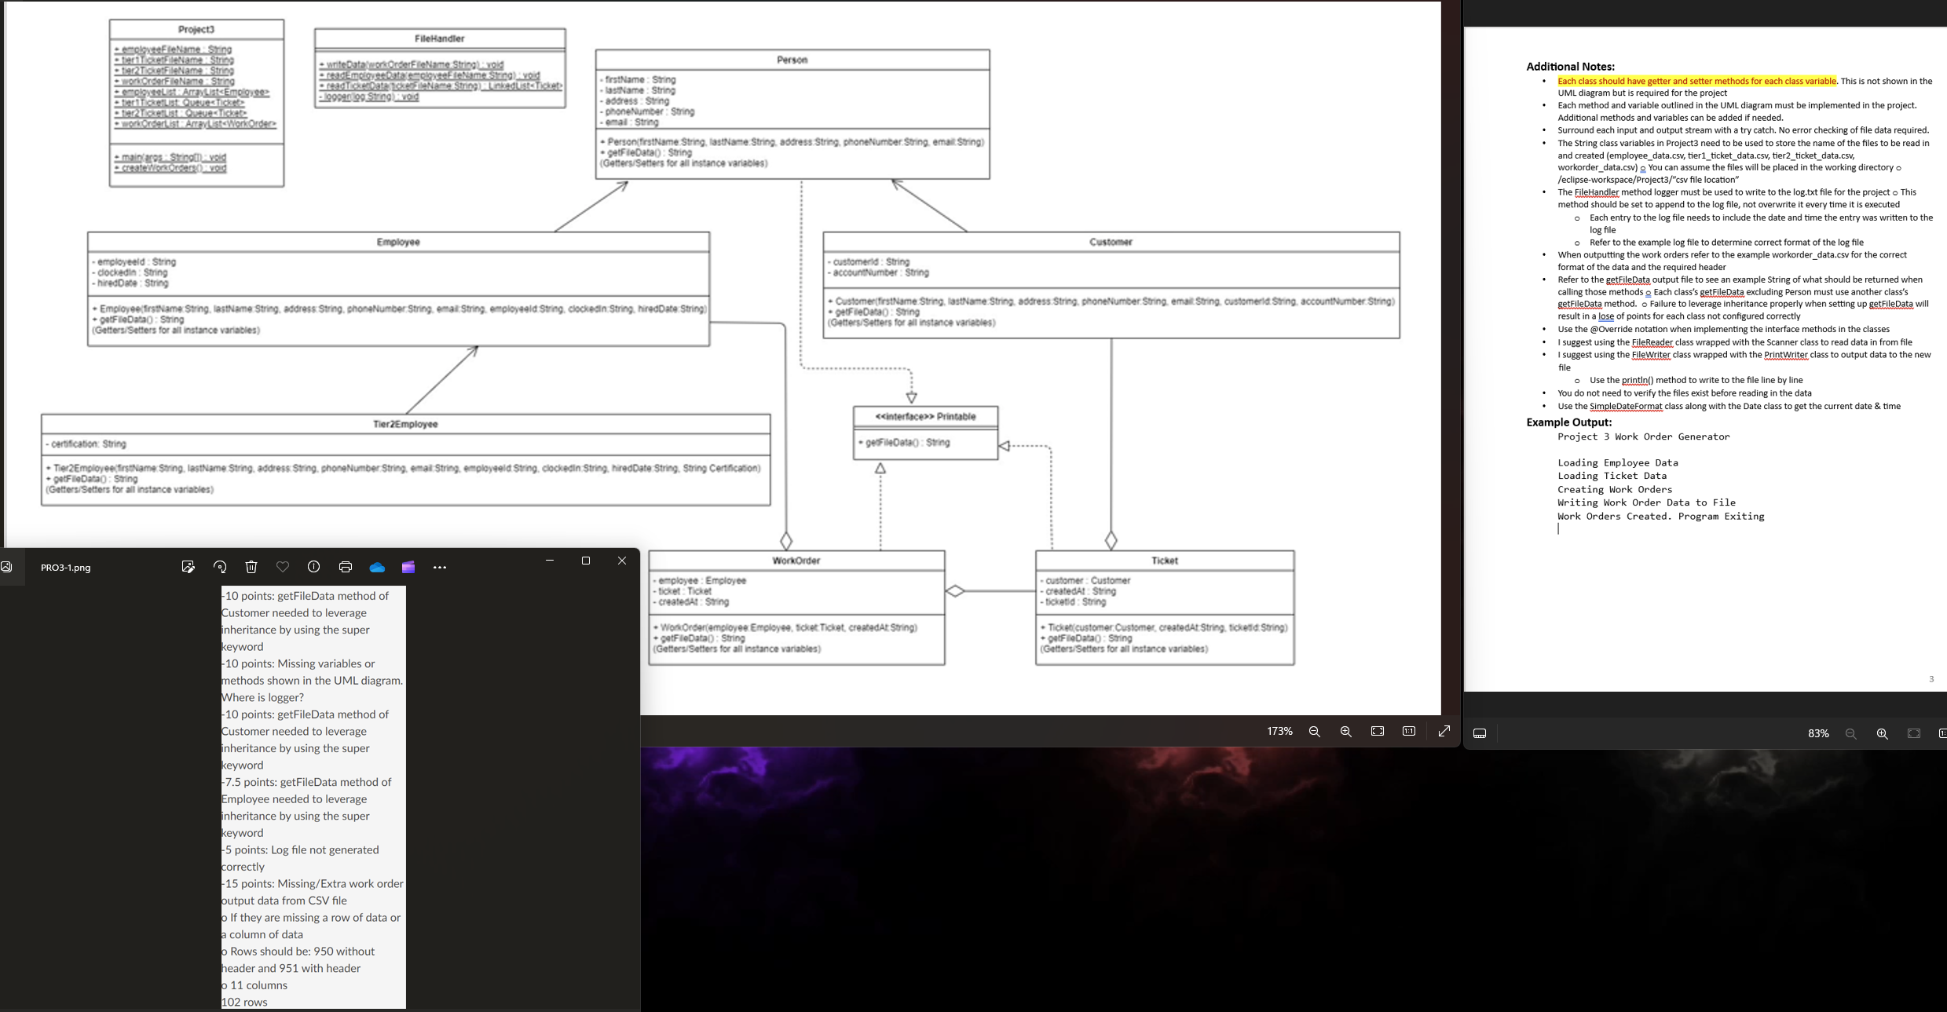
Task: Zoom in on PRO3-1.png
Action: 1345,731
